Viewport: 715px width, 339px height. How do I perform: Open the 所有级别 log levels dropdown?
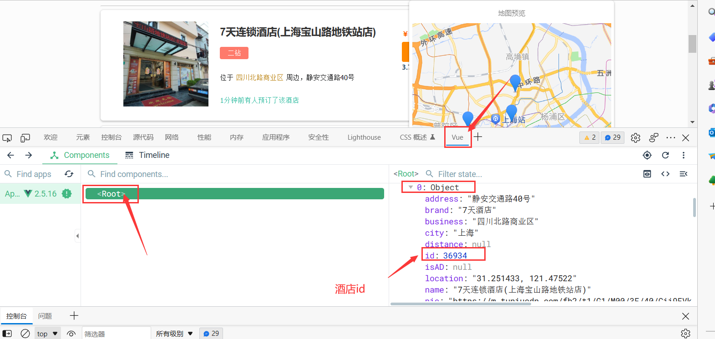[174, 334]
